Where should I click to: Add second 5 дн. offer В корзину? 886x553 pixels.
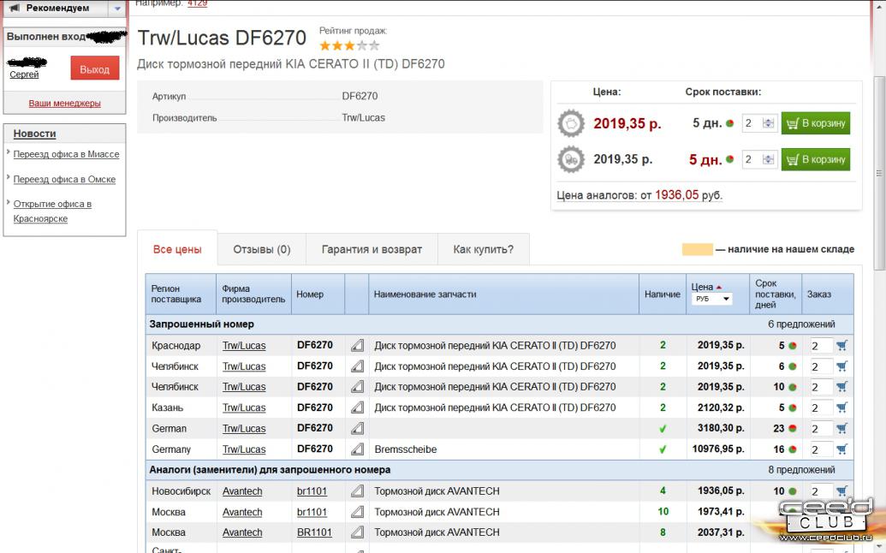(x=815, y=159)
